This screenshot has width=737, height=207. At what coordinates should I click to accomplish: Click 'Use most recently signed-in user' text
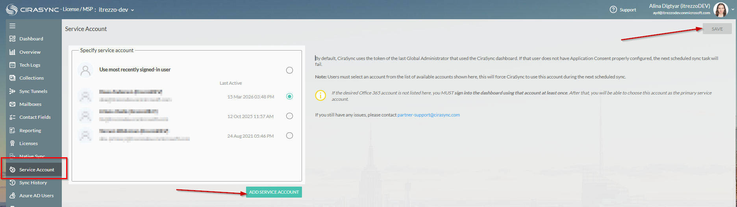135,70
